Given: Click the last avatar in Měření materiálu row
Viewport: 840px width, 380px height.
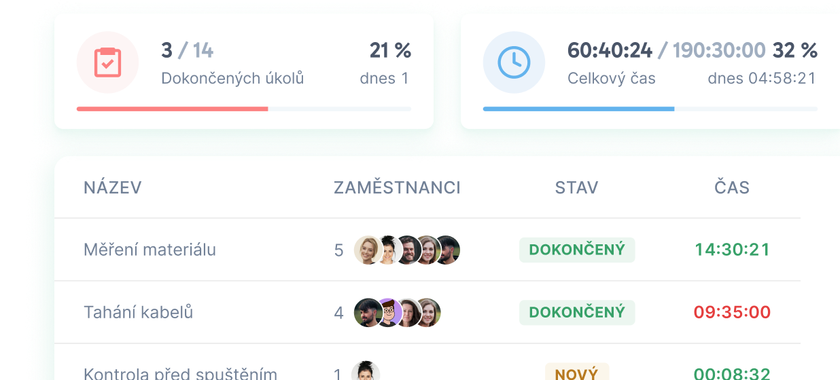Looking at the screenshot, I should pos(447,250).
